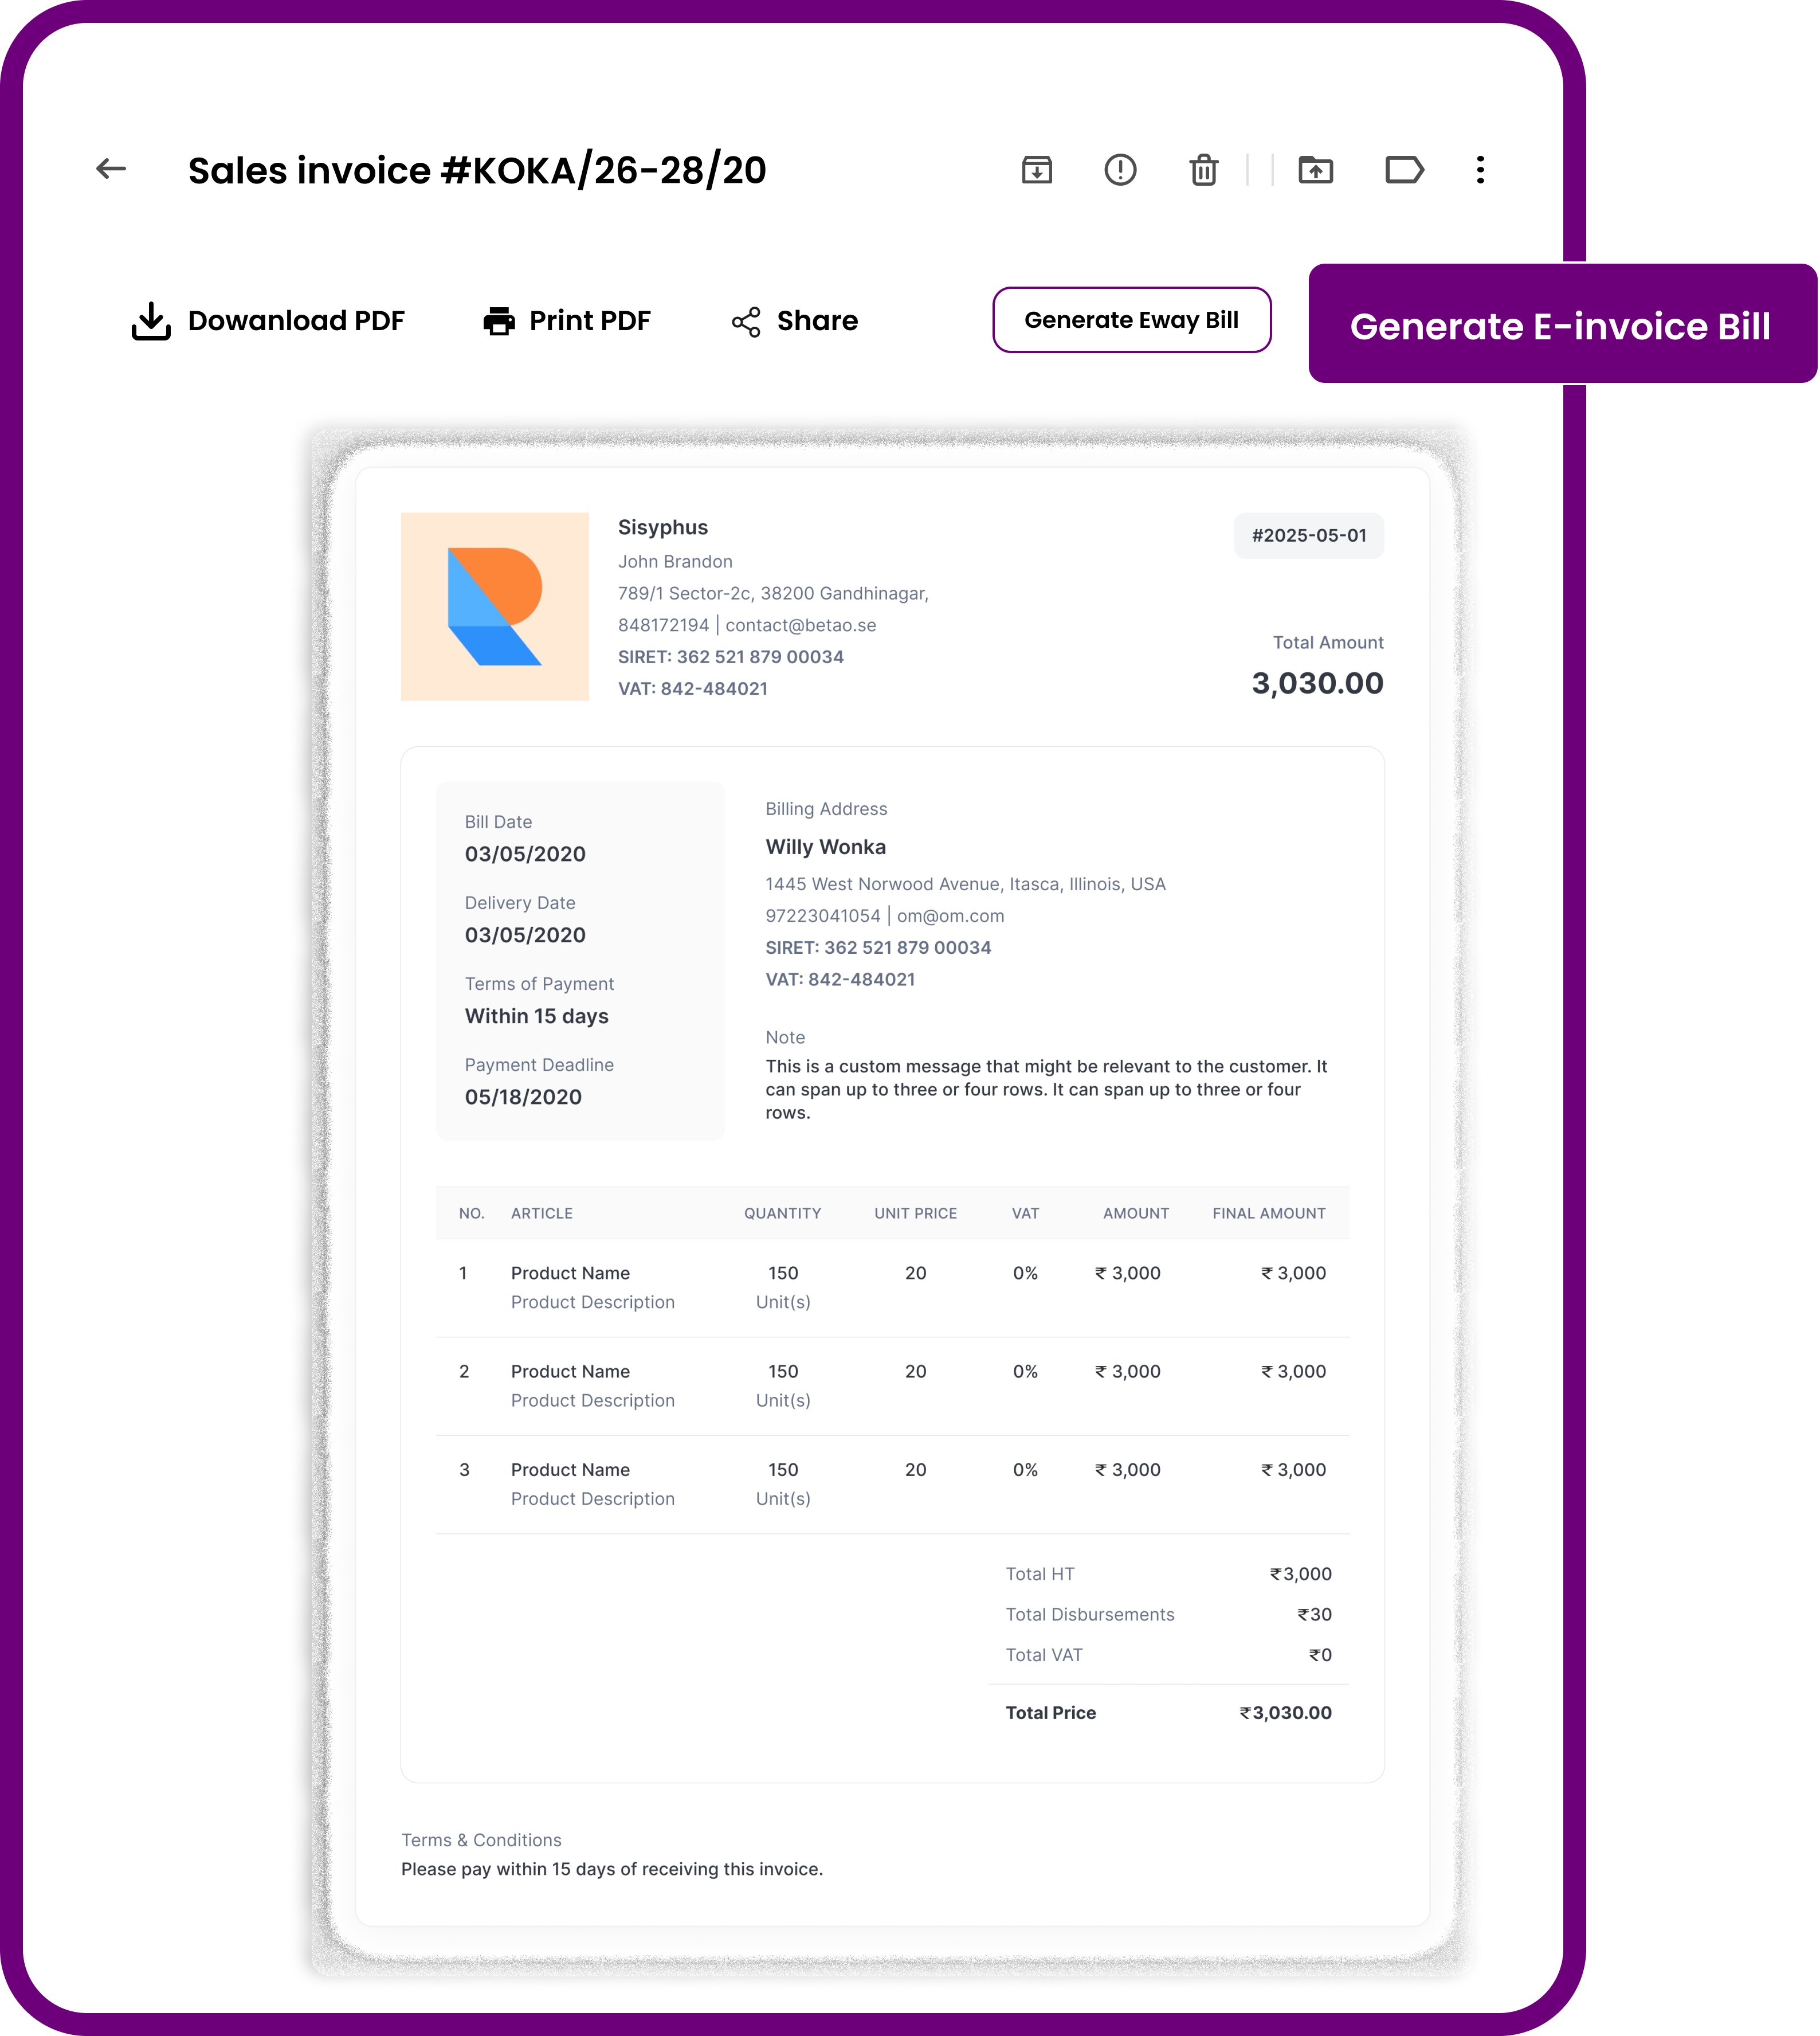Click the Article column header
Viewport: 1820px width, 2036px height.
pos(541,1213)
